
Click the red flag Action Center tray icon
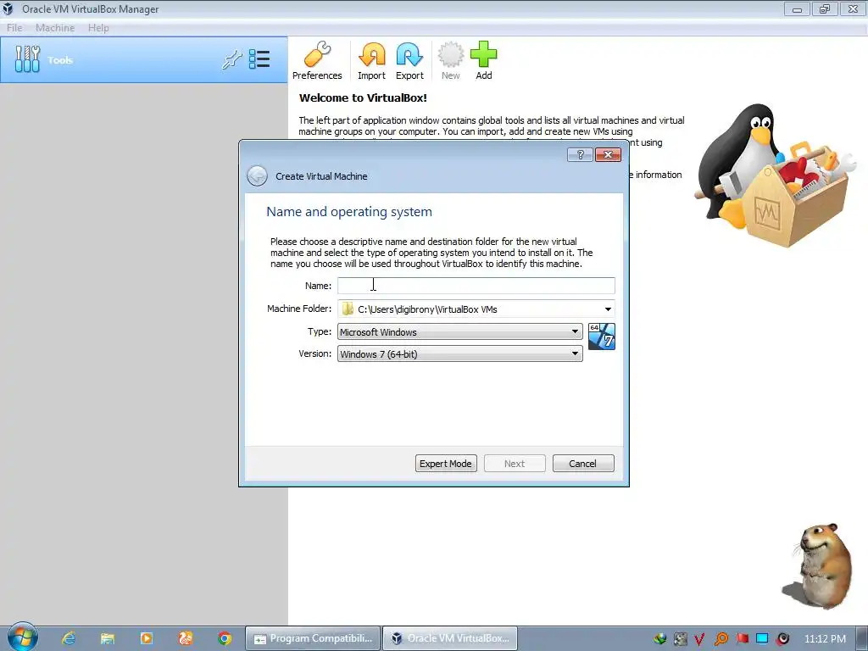click(x=742, y=638)
